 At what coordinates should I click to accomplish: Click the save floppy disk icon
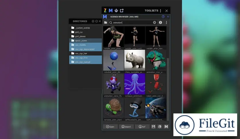click(x=153, y=127)
